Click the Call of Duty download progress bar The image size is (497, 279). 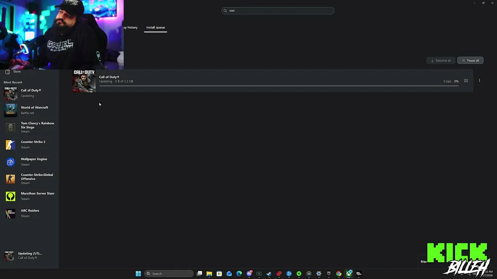point(278,86)
